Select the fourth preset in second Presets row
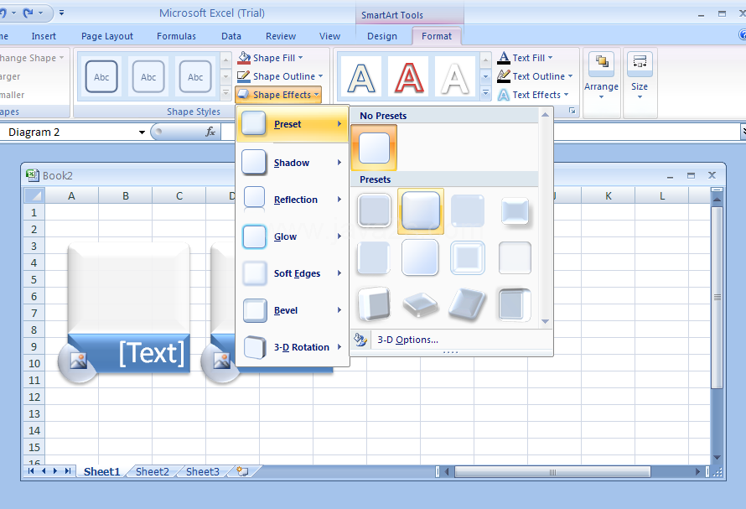This screenshot has height=509, width=746. click(515, 257)
